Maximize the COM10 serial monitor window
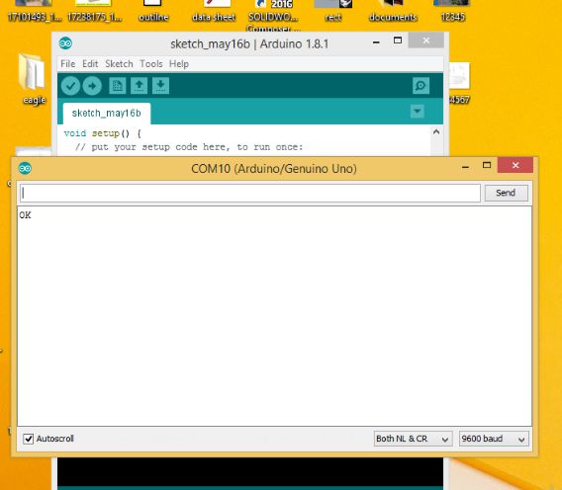Viewport: 562px width, 490px height. coord(487,165)
